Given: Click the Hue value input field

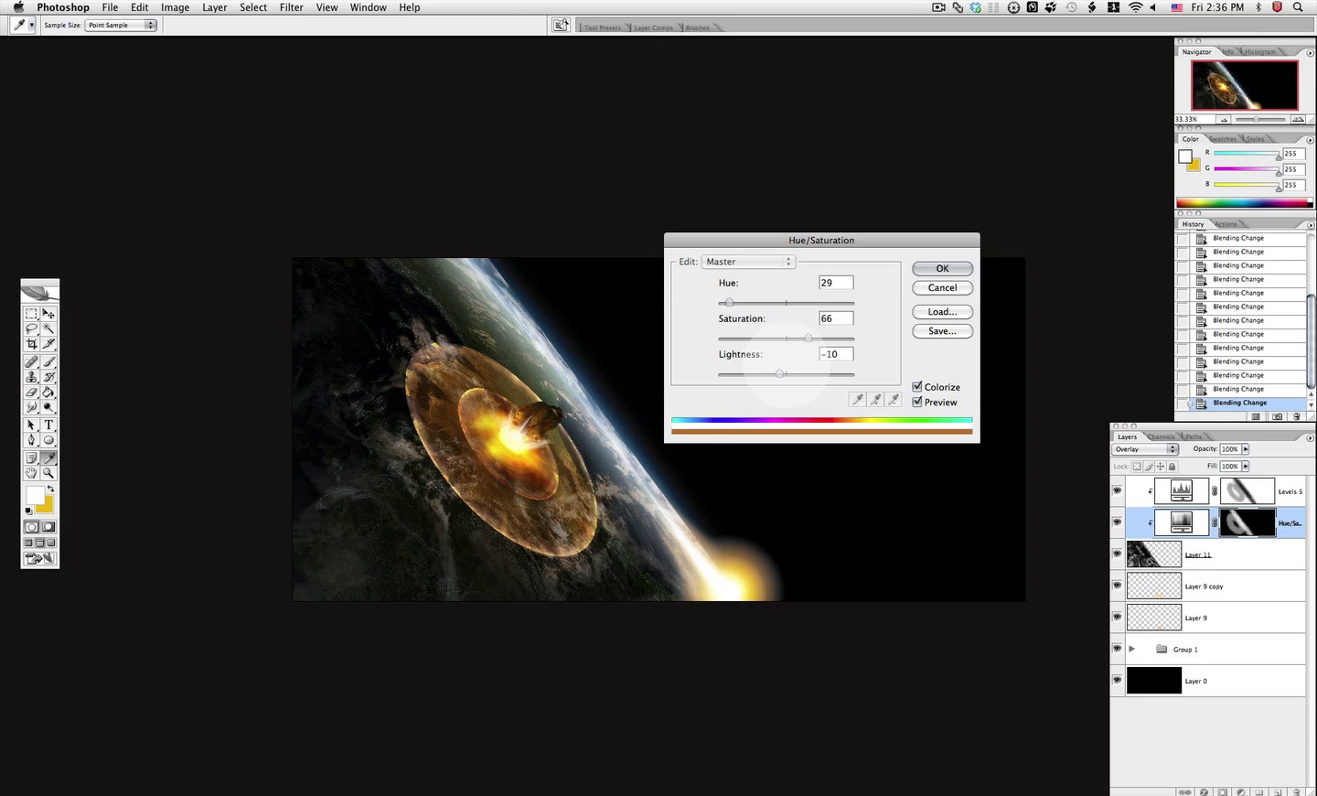Looking at the screenshot, I should (836, 283).
